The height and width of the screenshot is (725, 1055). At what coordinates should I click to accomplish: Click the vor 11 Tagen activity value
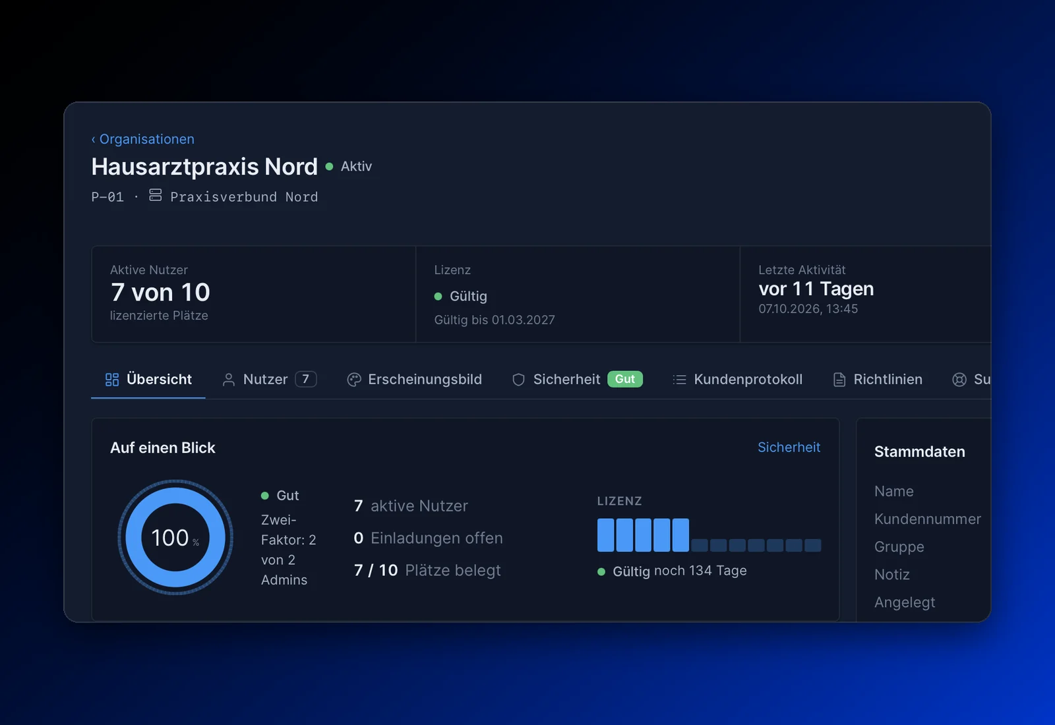coord(816,289)
